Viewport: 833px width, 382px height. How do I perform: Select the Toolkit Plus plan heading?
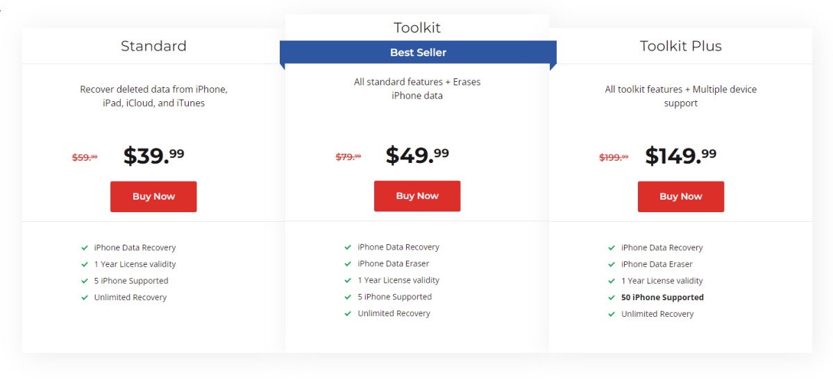coord(681,46)
